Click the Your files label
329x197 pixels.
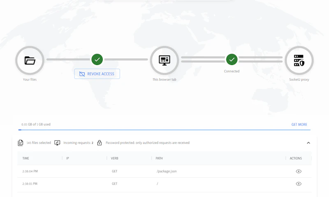tap(30, 79)
